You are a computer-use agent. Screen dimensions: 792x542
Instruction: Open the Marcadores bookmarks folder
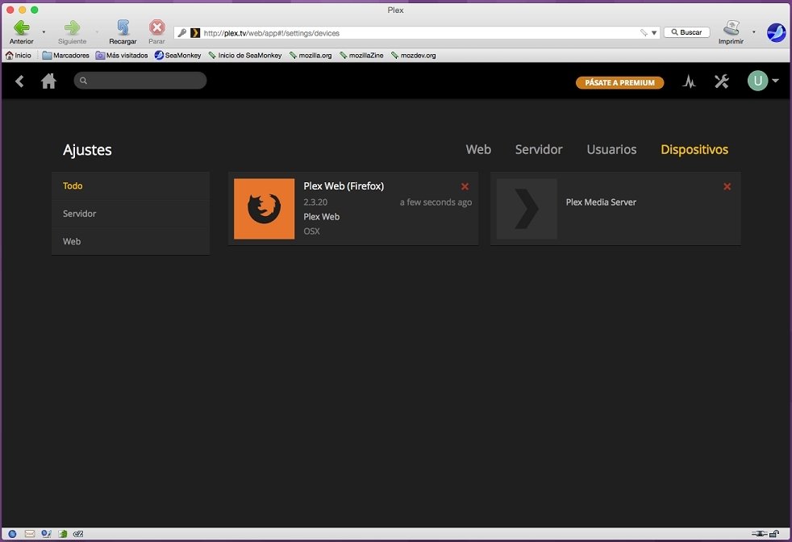pyautogui.click(x=65, y=56)
